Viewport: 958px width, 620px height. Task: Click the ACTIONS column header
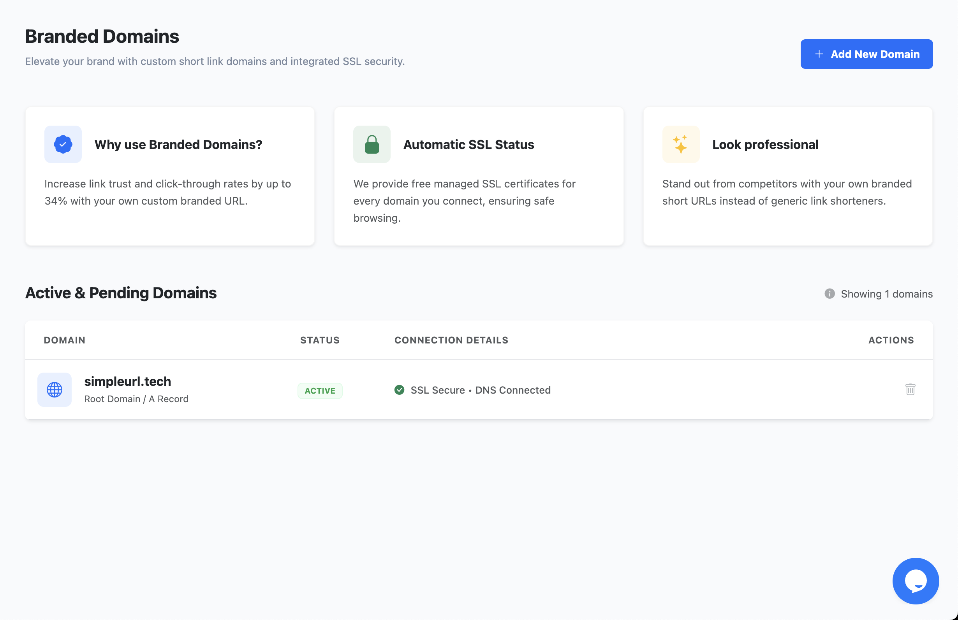(891, 340)
